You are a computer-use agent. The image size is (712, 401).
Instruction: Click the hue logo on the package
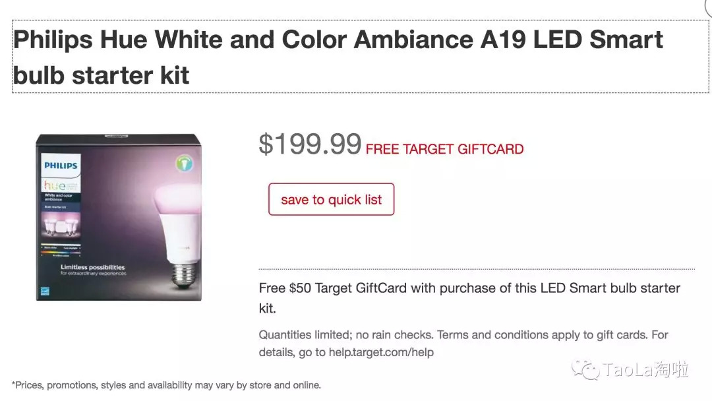point(57,186)
